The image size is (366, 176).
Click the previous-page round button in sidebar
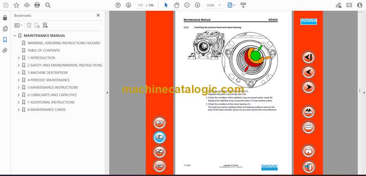[308, 72]
